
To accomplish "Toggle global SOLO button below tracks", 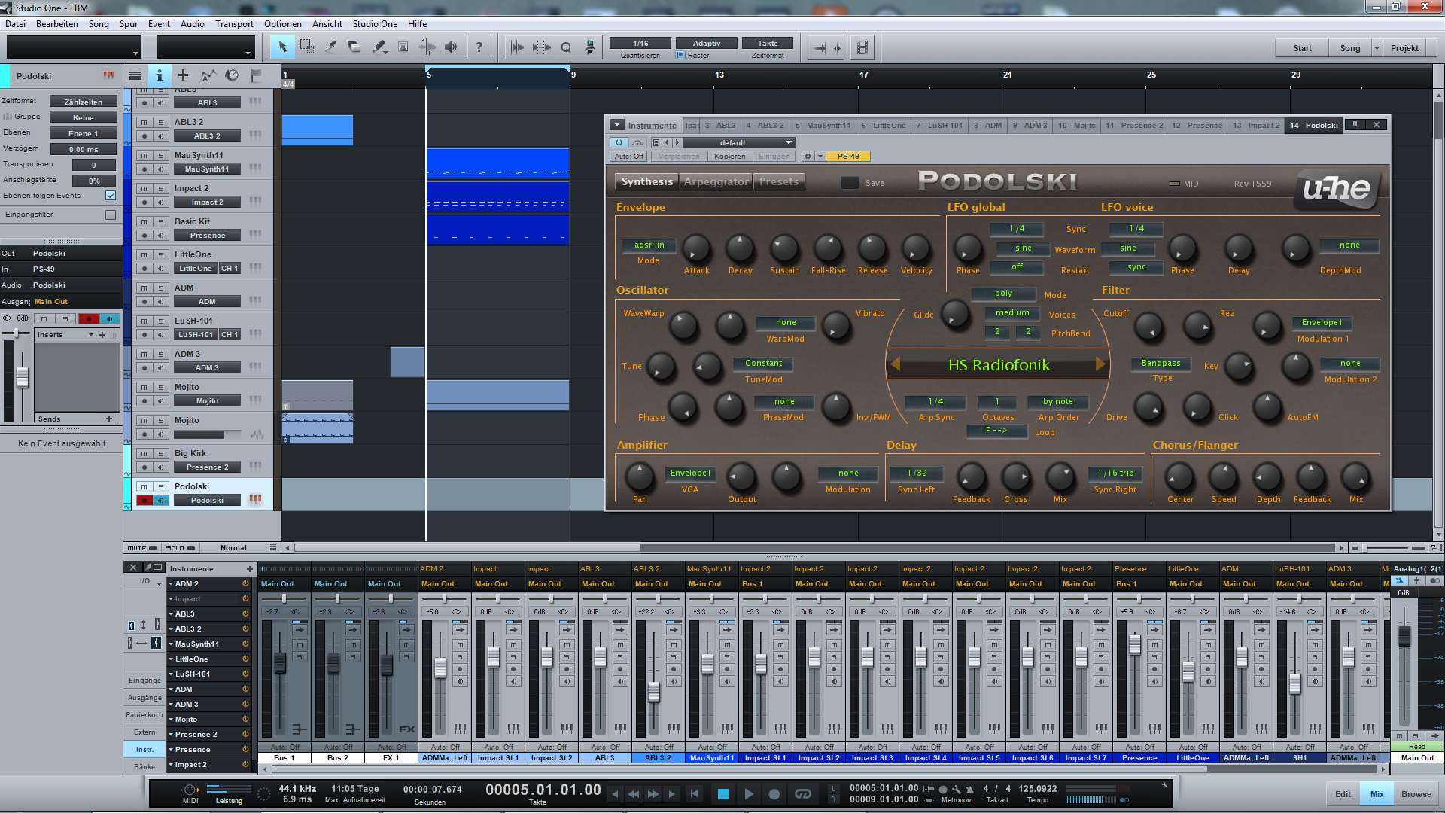I will point(181,547).
